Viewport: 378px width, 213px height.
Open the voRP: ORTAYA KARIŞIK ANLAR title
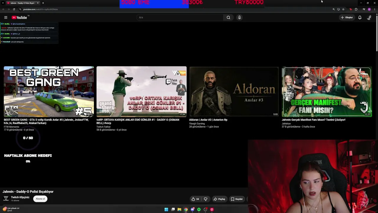tap(138, 121)
